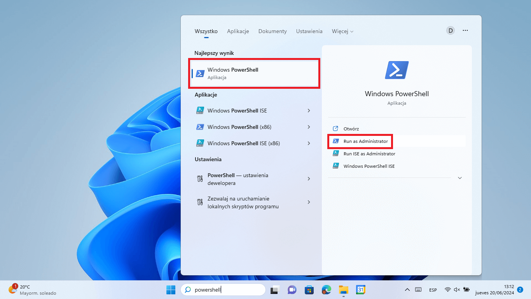Switch to the Wszystko tab

(x=206, y=31)
